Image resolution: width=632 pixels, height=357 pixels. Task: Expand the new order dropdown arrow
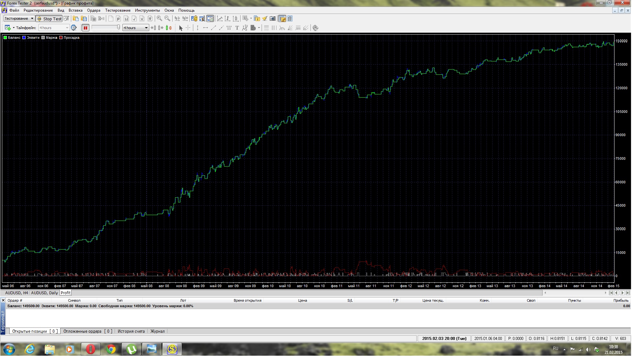click(x=251, y=18)
